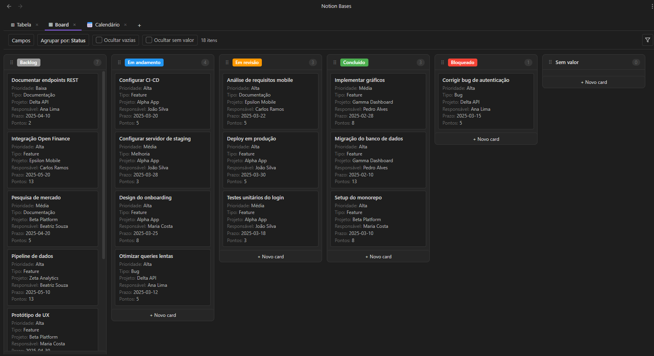
Task: Click the table icon on the Tabela tab
Action: point(13,25)
